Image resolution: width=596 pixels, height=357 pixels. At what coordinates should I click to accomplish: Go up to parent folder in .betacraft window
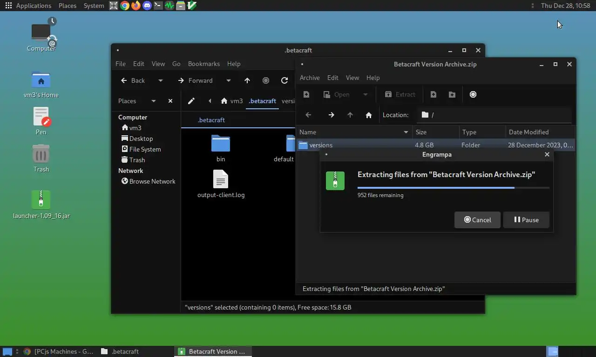pyautogui.click(x=247, y=80)
